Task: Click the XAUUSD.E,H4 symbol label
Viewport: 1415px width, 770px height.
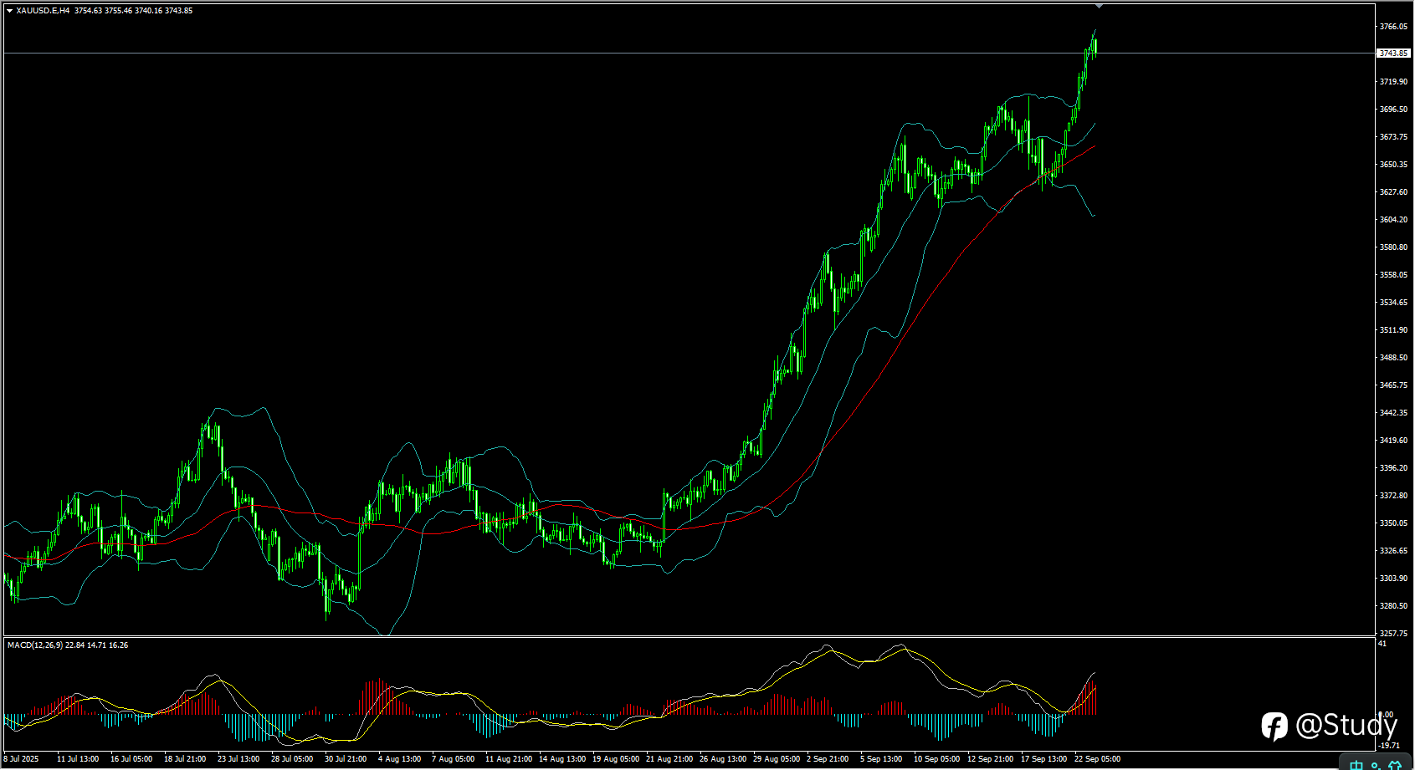Action: tap(43, 11)
